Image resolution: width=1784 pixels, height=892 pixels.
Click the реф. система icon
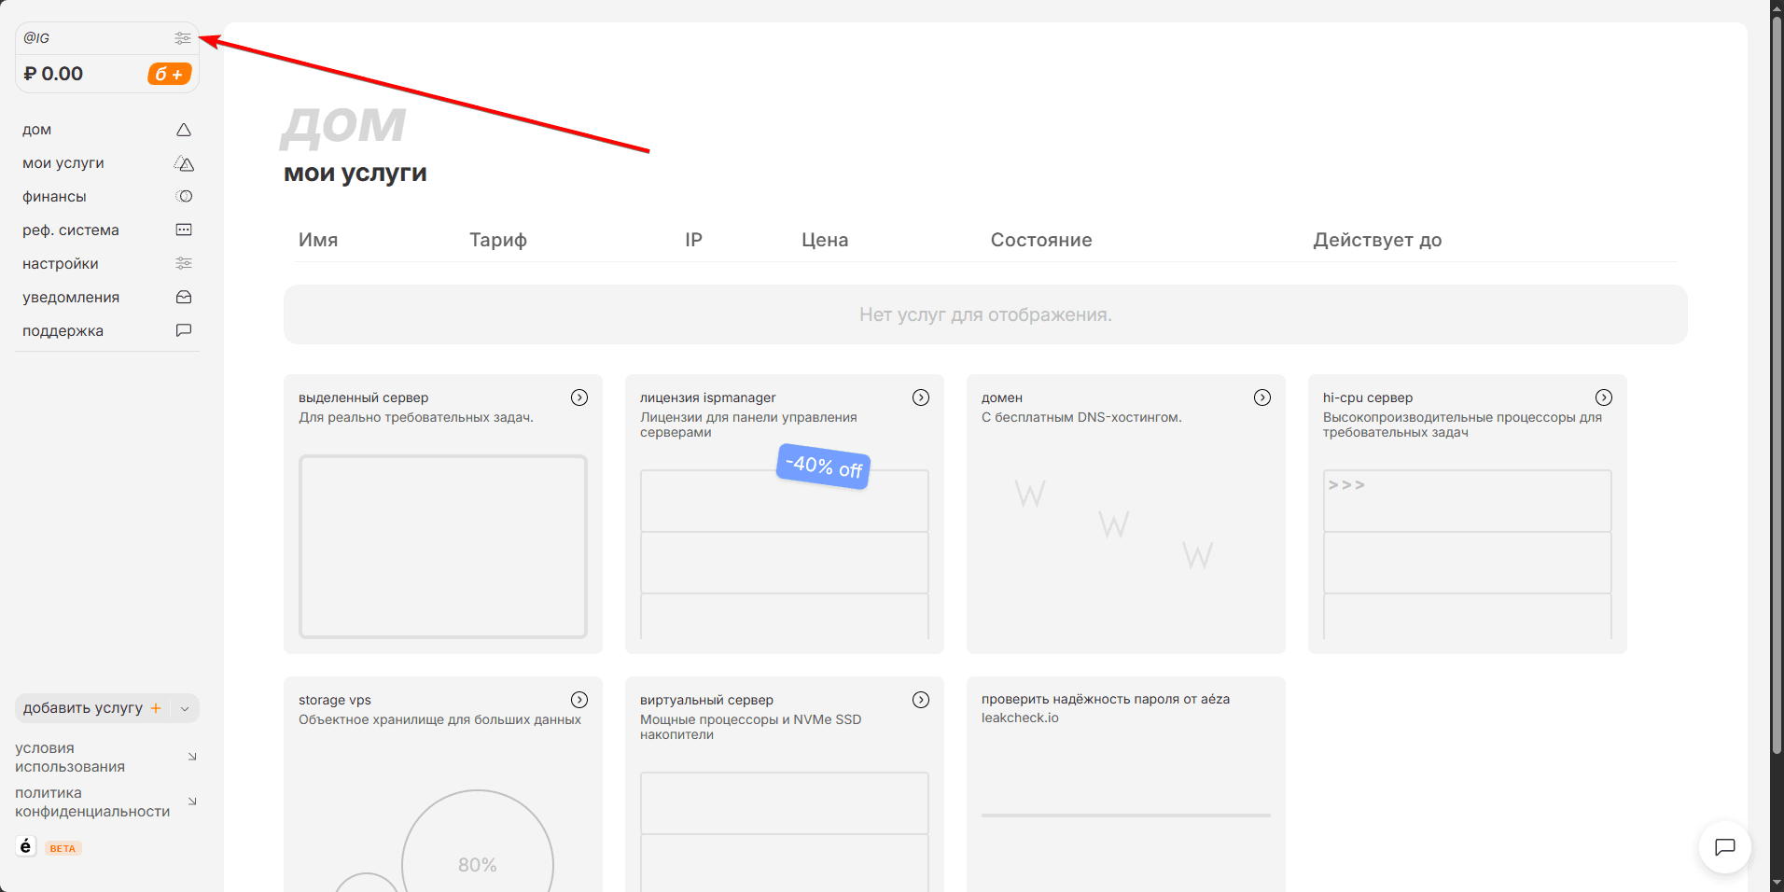click(184, 230)
